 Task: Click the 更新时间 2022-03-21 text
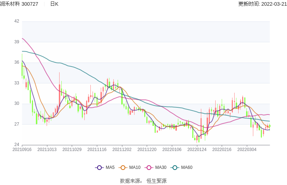pos(262,4)
